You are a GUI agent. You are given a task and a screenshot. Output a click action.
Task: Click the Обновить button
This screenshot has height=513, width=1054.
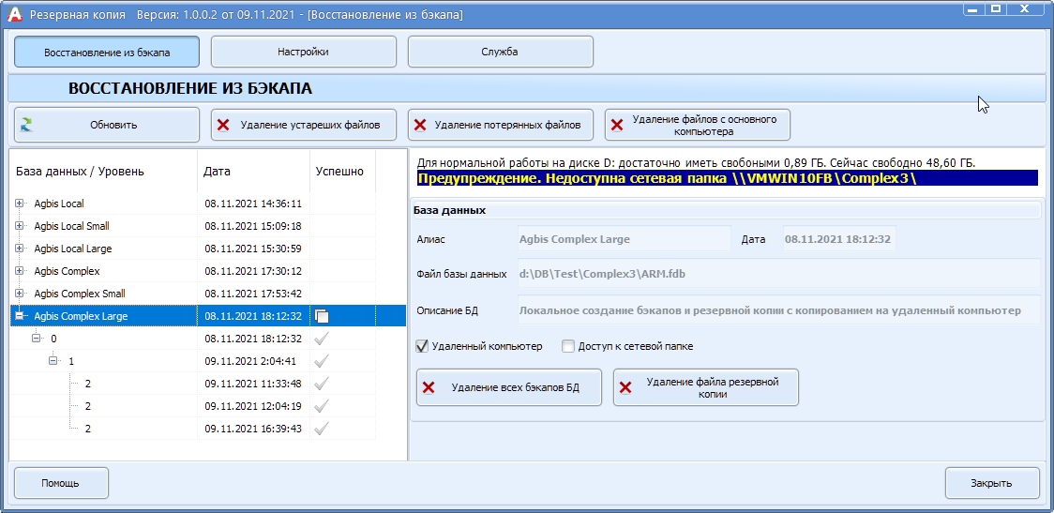pos(107,125)
